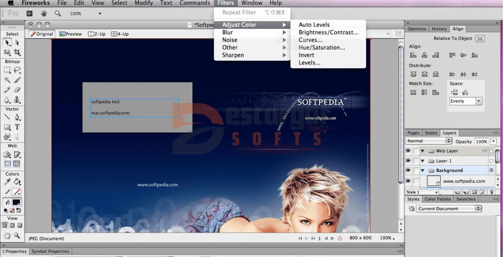Select the Lasso tool
The height and width of the screenshot is (257, 503).
17,70
